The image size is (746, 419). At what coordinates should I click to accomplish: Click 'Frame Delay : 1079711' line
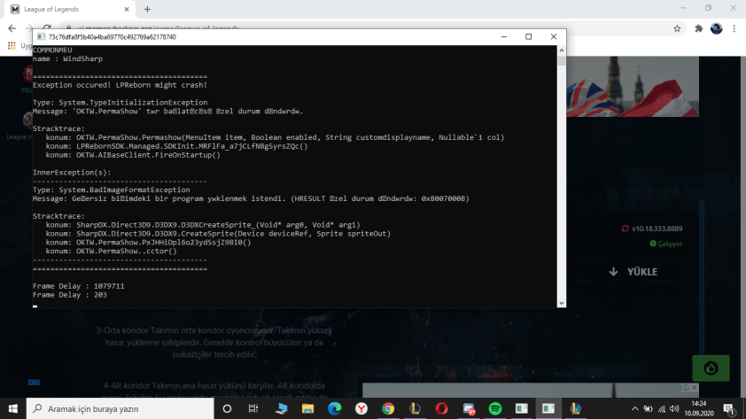point(79,286)
